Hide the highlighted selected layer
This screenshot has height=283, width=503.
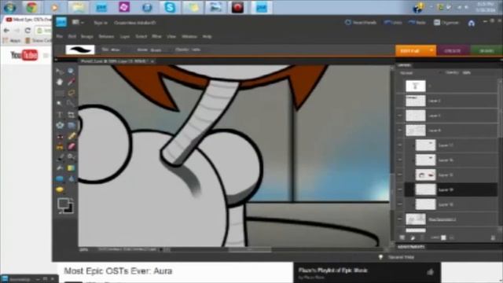400,189
